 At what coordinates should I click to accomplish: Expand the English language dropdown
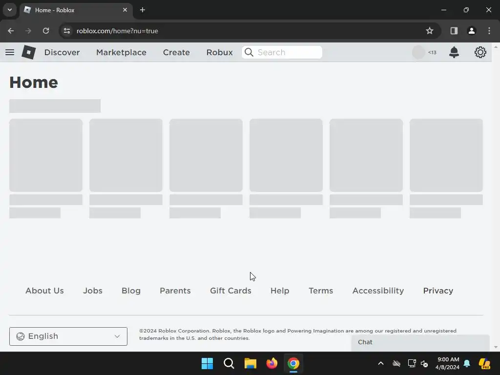68,336
